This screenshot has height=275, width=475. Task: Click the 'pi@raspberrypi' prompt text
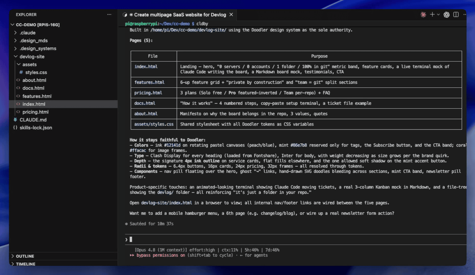tap(141, 24)
